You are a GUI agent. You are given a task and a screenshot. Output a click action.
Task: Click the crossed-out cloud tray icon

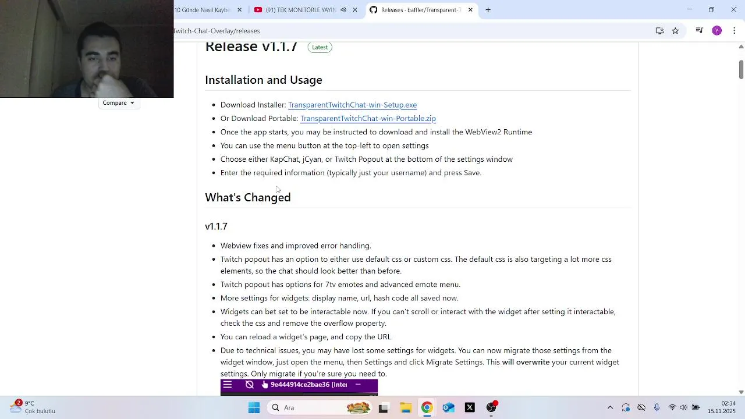[x=641, y=408]
